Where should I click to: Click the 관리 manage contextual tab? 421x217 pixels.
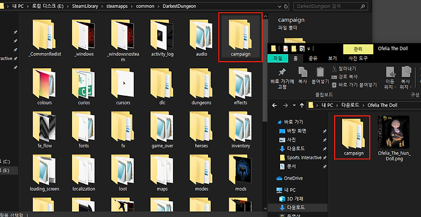point(358,49)
